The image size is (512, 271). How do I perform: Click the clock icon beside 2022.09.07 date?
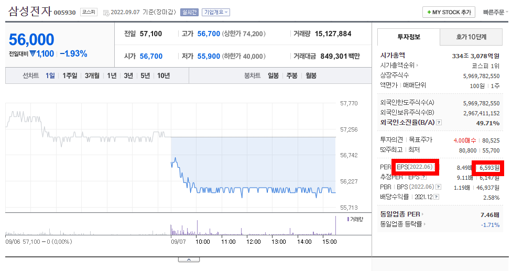tap(106, 13)
